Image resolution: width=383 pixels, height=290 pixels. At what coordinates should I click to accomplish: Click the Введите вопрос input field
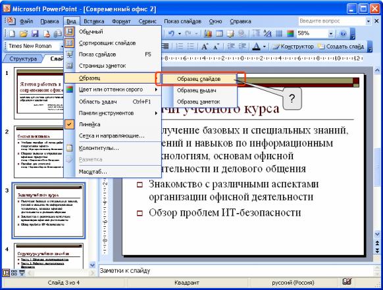(332, 21)
